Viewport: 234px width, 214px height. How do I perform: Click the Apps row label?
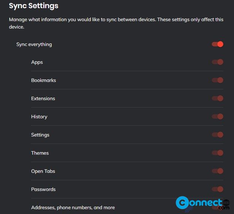pos(37,62)
